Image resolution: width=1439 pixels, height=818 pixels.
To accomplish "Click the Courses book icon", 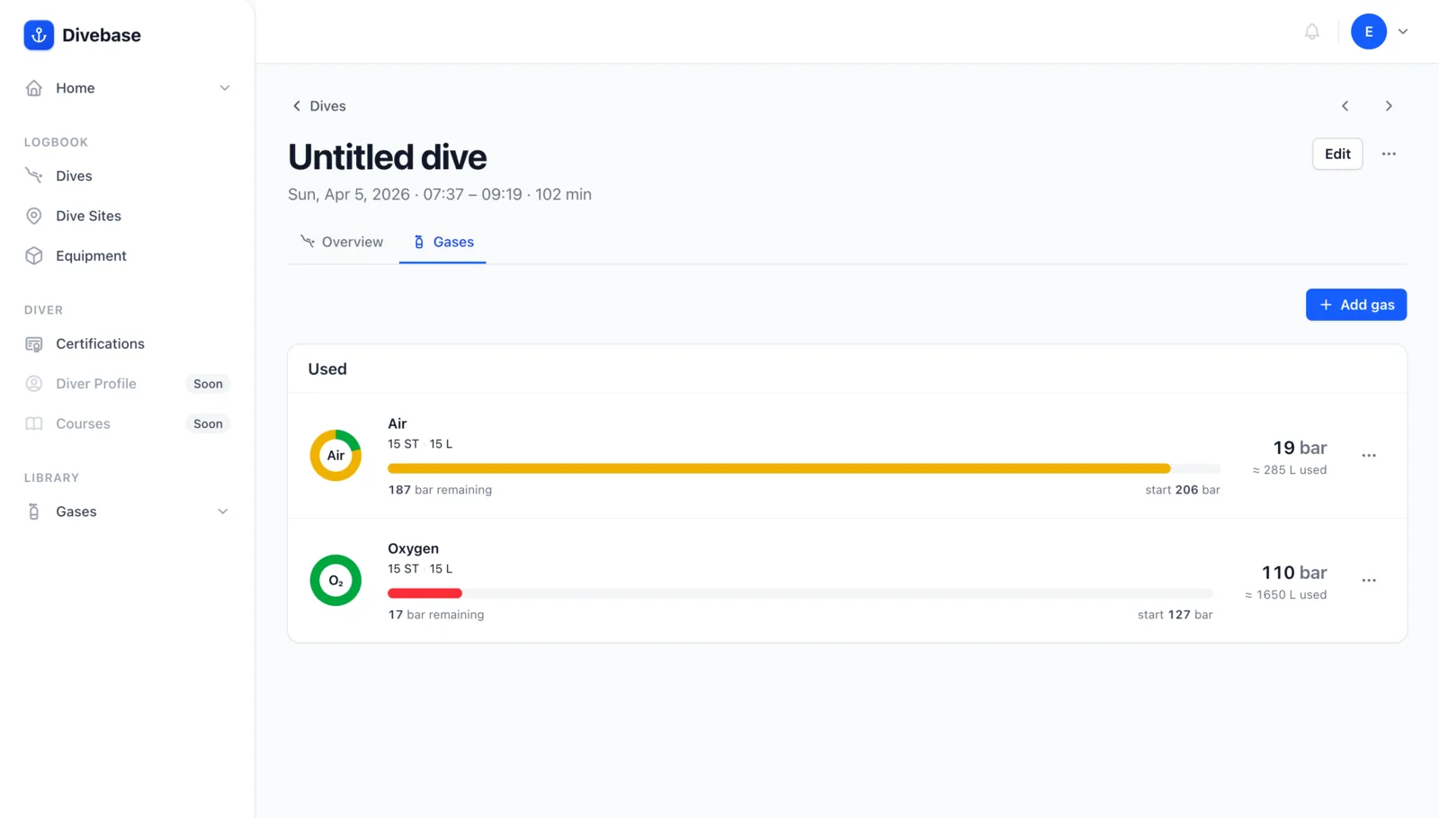I will coord(34,423).
